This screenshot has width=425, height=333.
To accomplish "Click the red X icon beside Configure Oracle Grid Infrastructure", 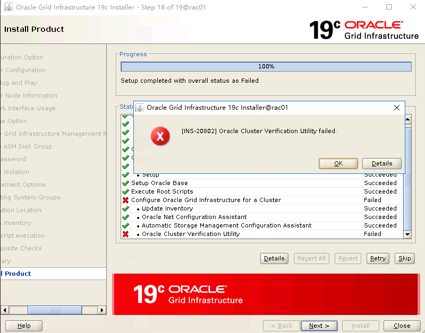I will (x=125, y=200).
